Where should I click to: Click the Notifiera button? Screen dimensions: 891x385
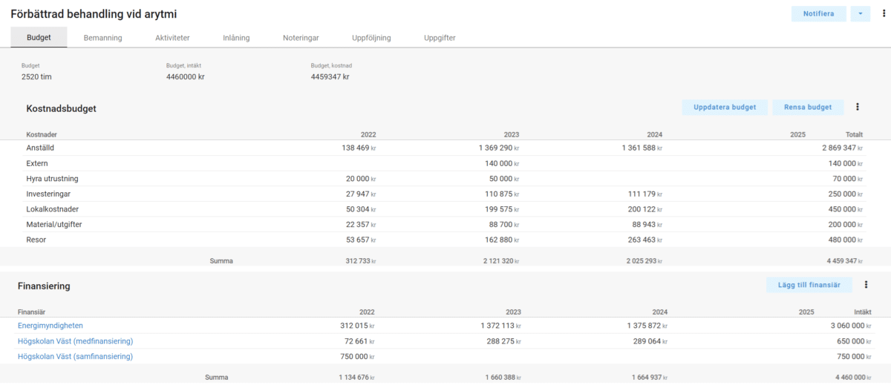(x=818, y=13)
